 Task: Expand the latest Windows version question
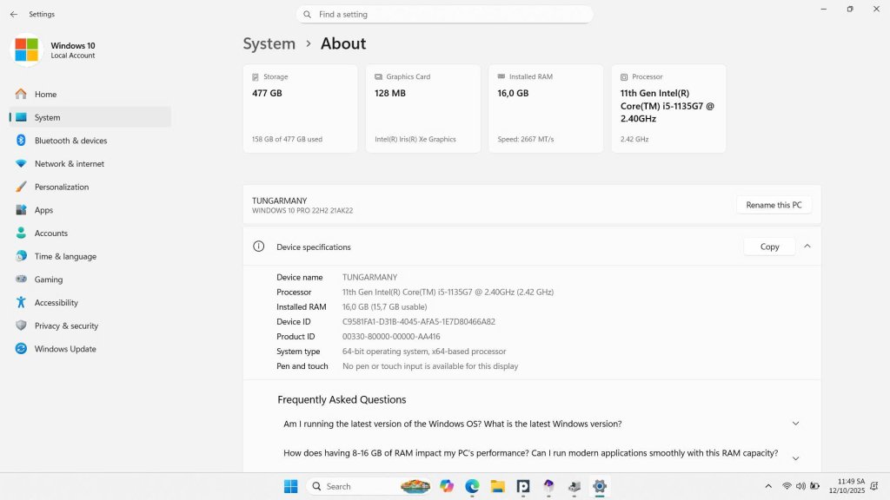coord(794,424)
